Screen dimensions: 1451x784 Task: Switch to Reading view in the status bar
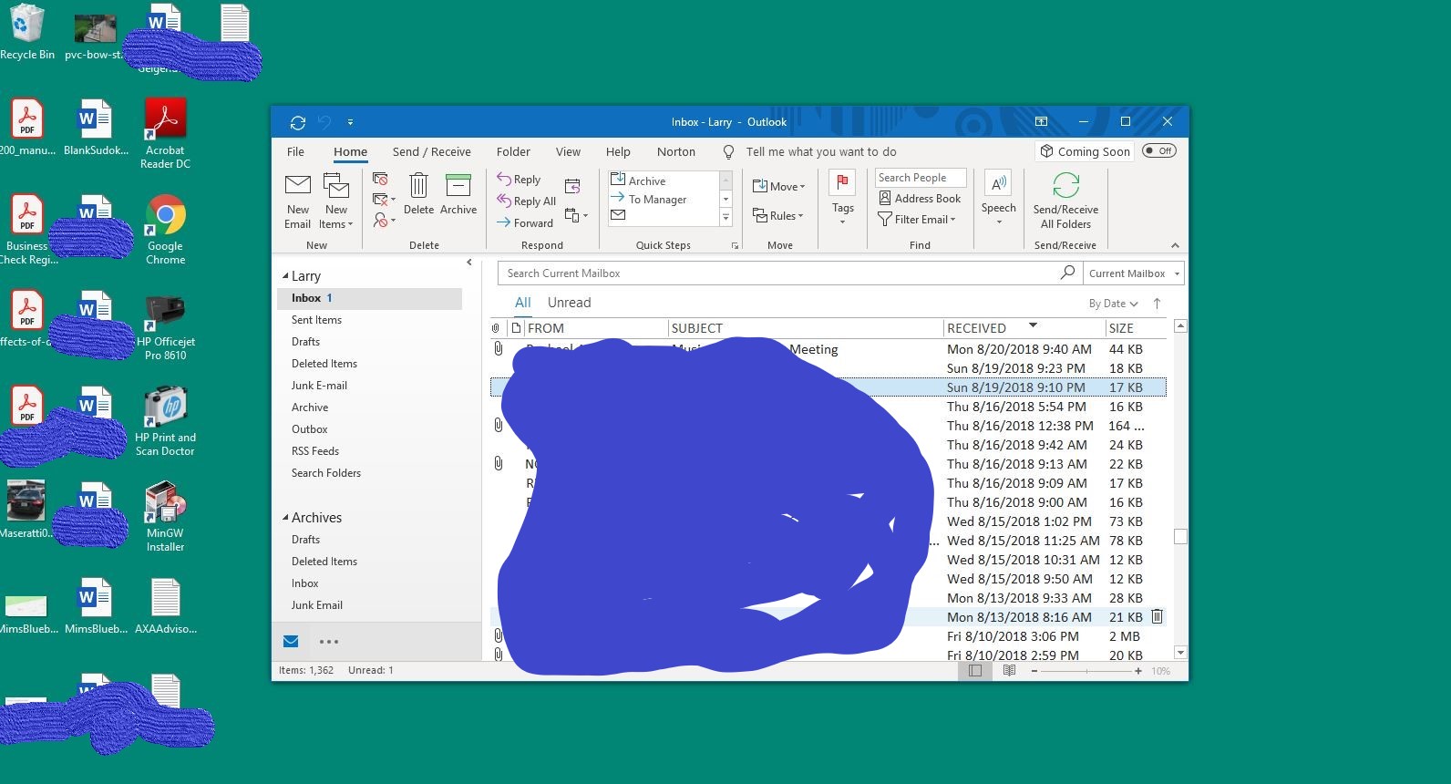click(x=1009, y=671)
